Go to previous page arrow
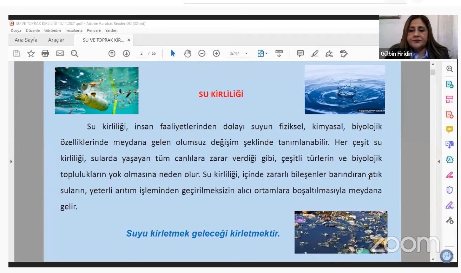The height and width of the screenshot is (273, 461). click(x=112, y=53)
